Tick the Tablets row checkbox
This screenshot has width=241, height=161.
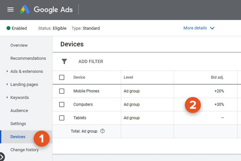(62, 118)
